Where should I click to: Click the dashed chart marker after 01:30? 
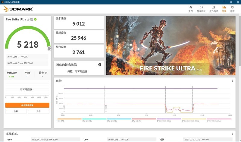192,100
